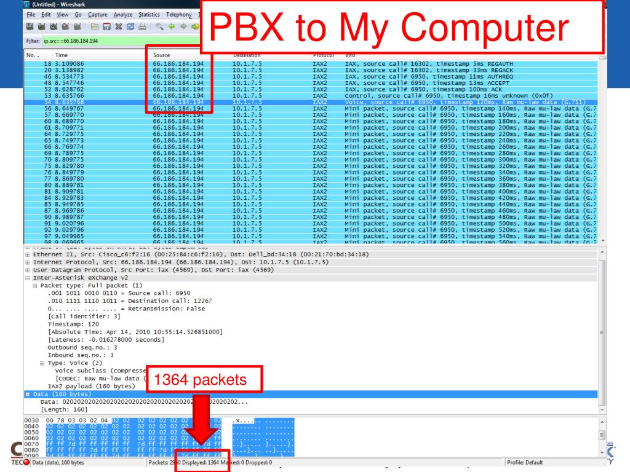Image resolution: width=630 pixels, height=472 pixels.
Task: Select the Retransmission: False line
Action: pos(126,309)
